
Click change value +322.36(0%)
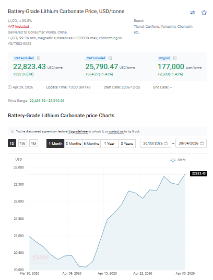[x=23, y=74]
